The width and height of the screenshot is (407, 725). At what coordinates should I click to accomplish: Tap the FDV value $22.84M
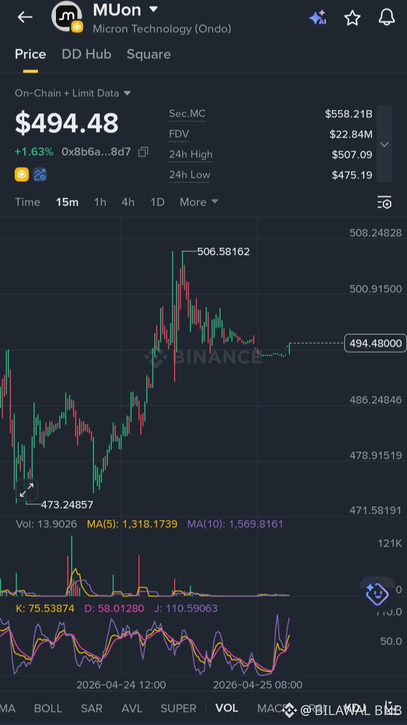pos(351,134)
